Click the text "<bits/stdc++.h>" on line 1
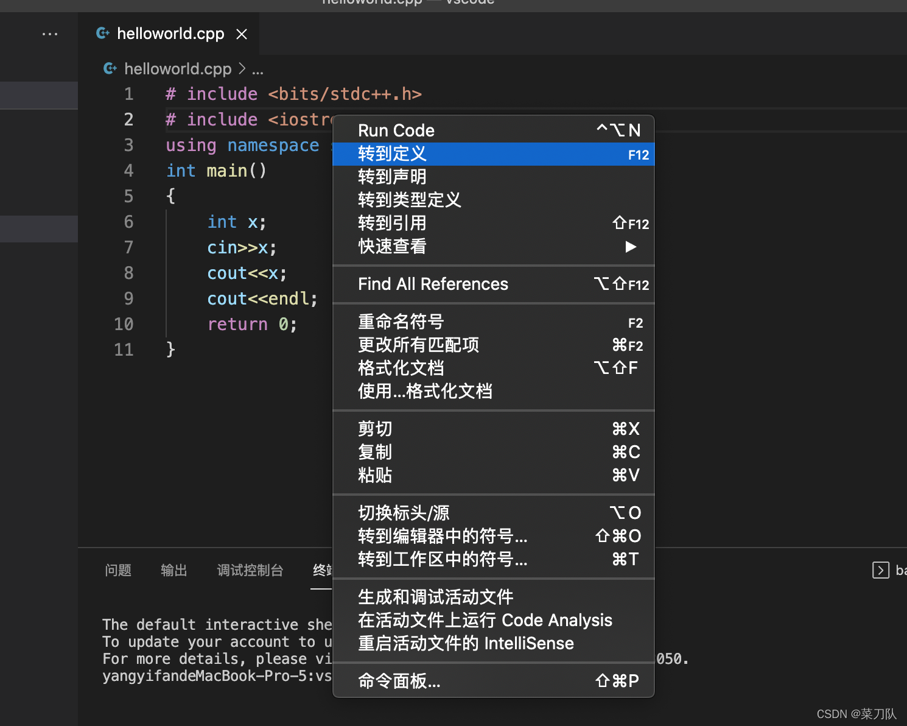The height and width of the screenshot is (726, 907). [x=345, y=94]
